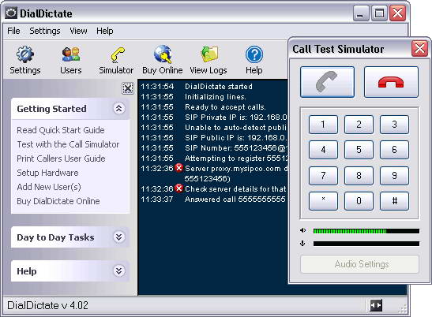
Task: Open the File menu
Action: point(13,31)
